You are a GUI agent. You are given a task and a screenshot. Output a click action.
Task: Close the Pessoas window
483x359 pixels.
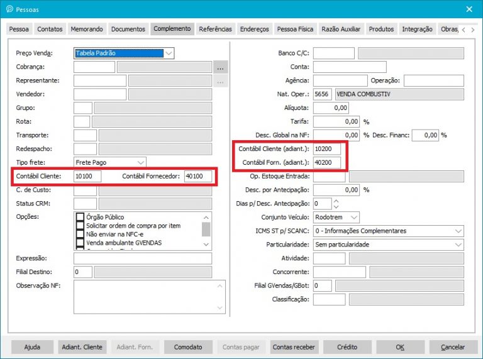point(469,9)
